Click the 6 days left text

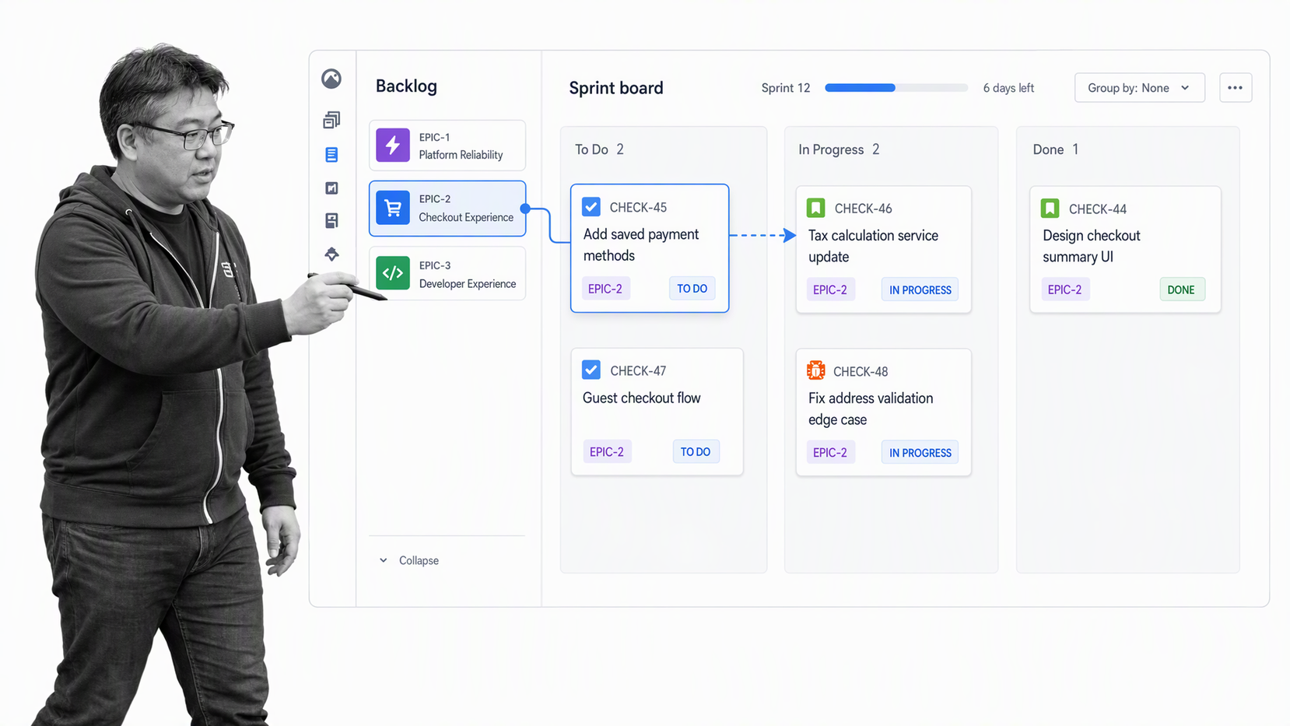click(1008, 88)
